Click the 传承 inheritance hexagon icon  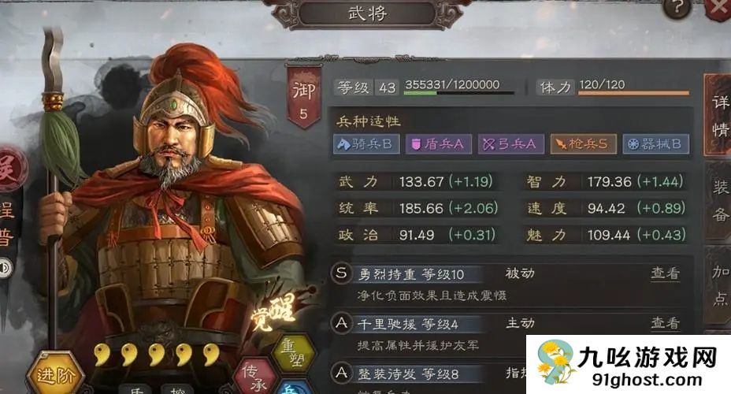[x=254, y=377]
